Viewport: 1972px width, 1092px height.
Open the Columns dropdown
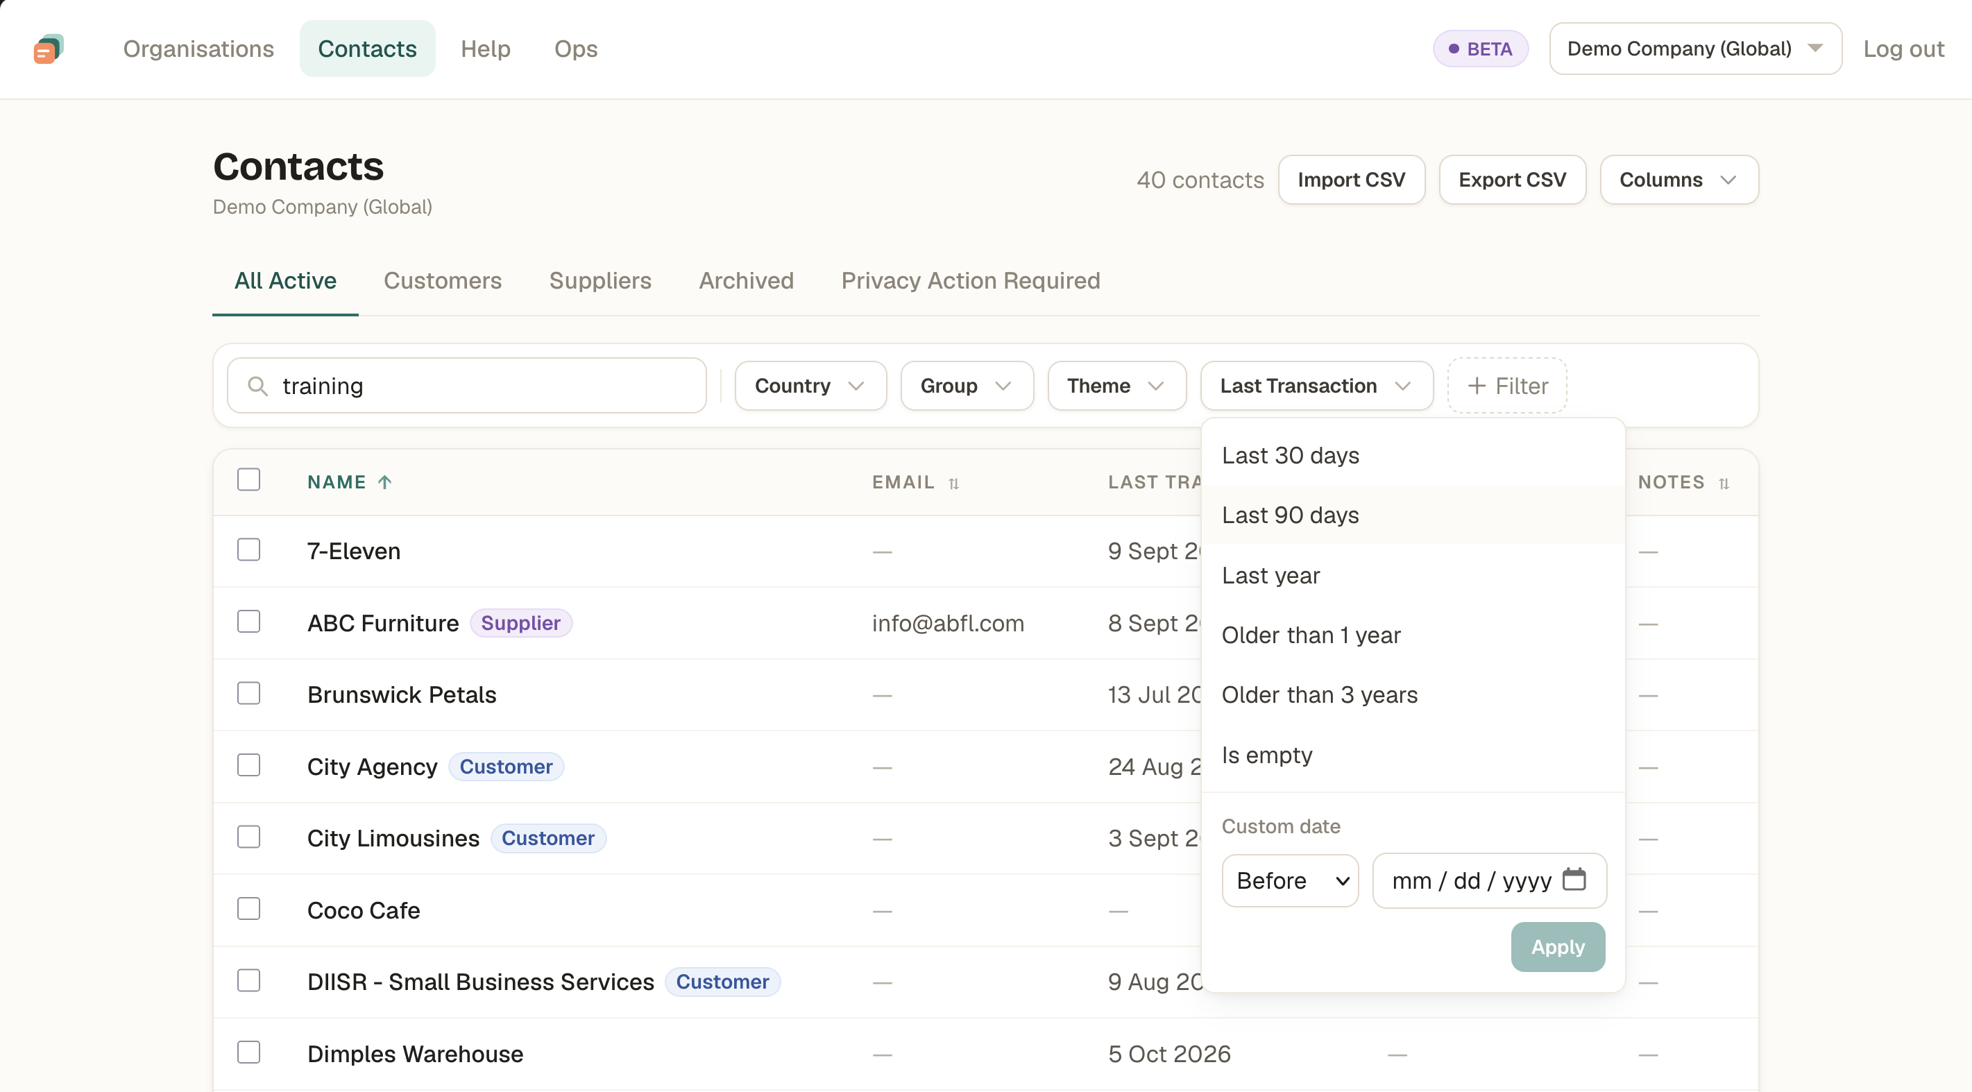[x=1678, y=180]
